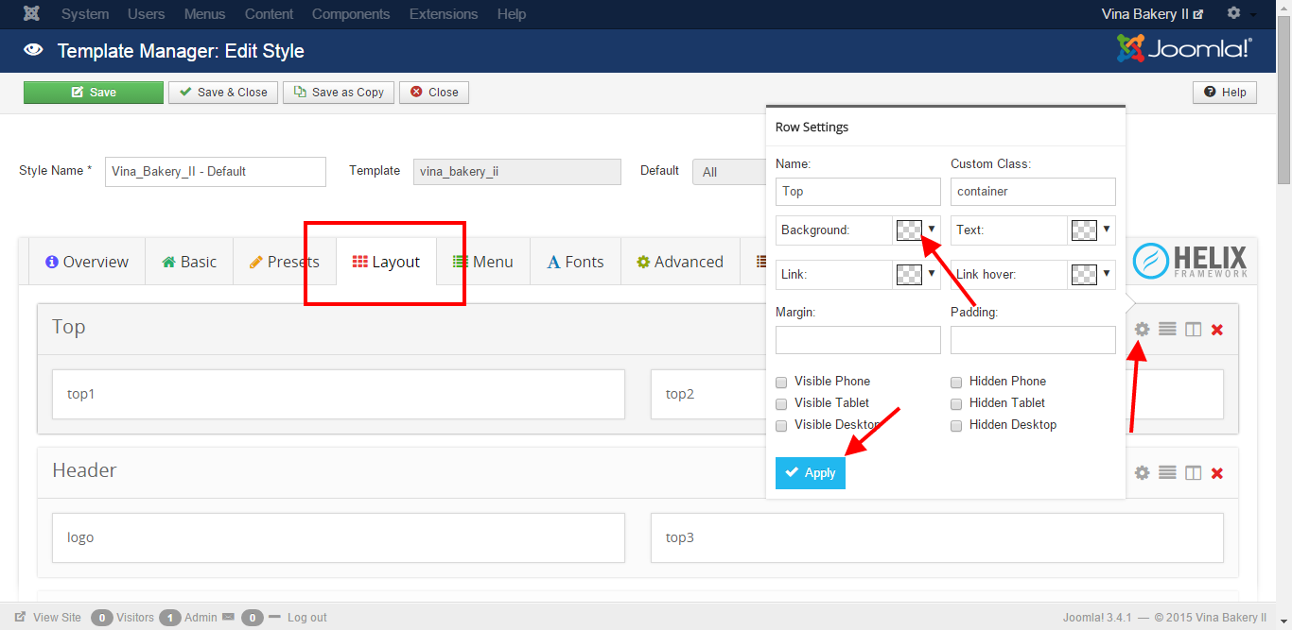This screenshot has width=1292, height=630.
Task: Delete the Top row using the red X
Action: coord(1217,329)
